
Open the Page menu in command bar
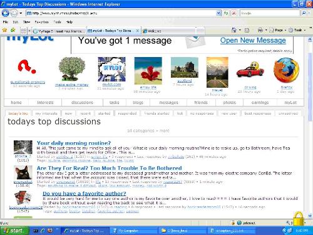click(278, 30)
